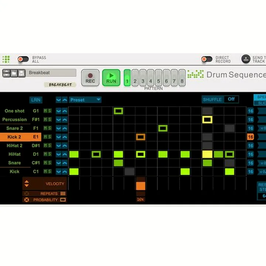The width and height of the screenshot is (266, 266).
Task: Click the LRN learn button
Action: click(x=36, y=100)
